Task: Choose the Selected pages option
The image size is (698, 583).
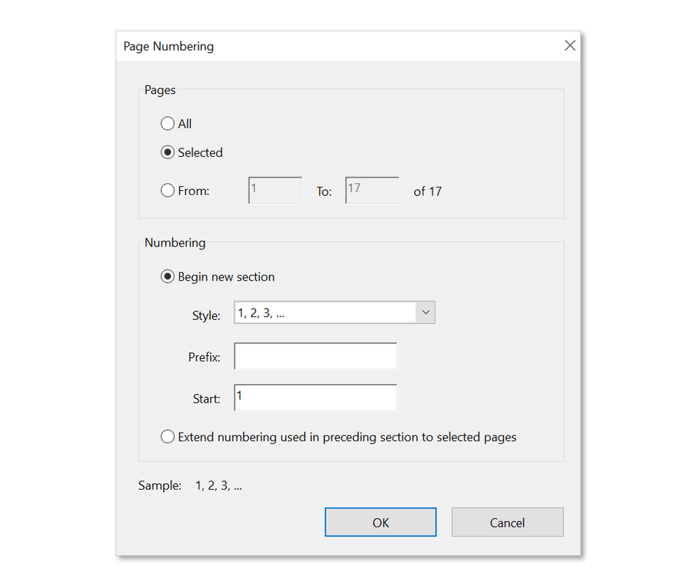Action: (167, 153)
